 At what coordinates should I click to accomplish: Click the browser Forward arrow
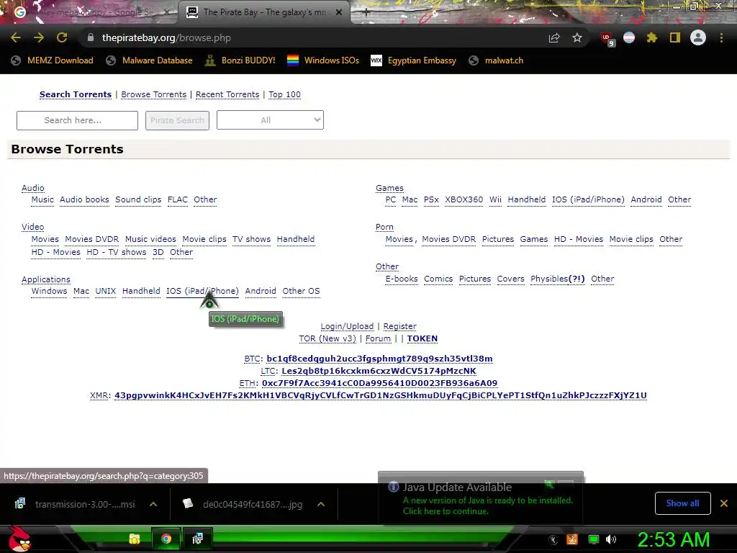39,37
